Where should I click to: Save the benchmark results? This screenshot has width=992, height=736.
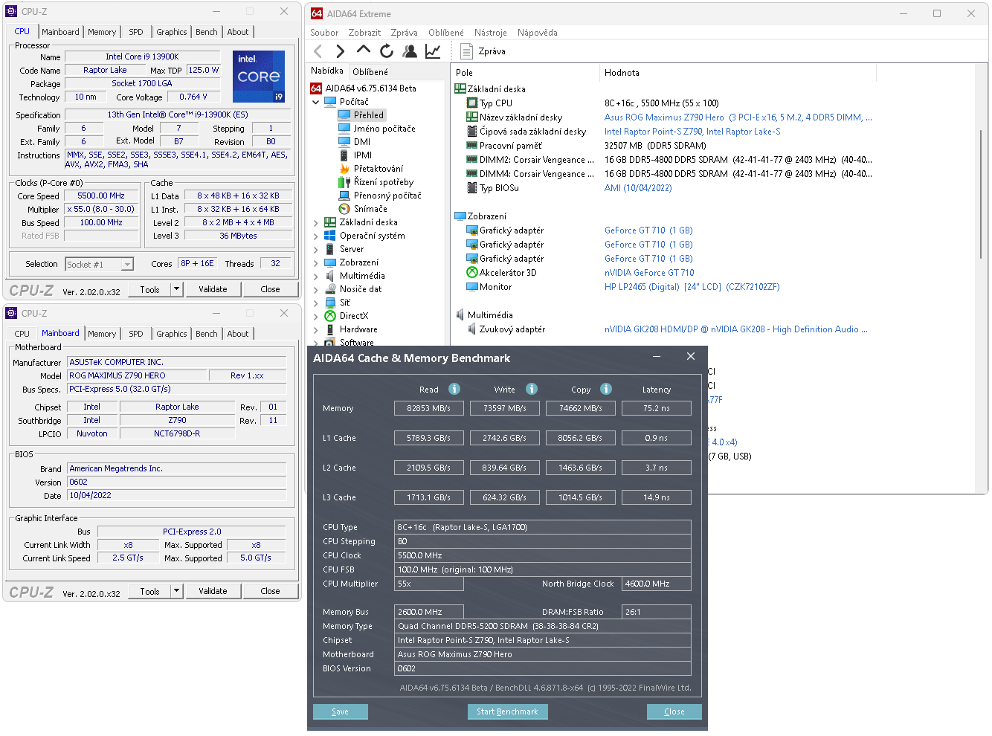pyautogui.click(x=340, y=711)
